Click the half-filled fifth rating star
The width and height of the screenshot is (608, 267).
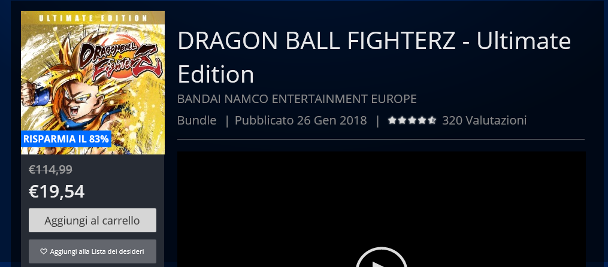click(432, 120)
